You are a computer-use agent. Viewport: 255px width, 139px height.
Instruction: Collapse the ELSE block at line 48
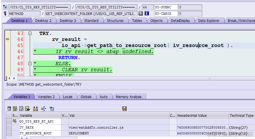tap(30, 63)
